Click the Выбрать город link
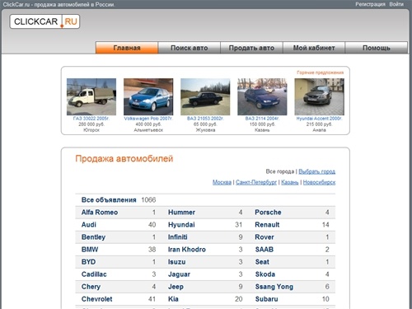Image resolution: width=412 pixels, height=309 pixels. 316,171
